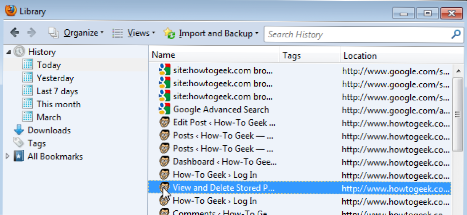The height and width of the screenshot is (215, 467).
Task: Click the Tags label icon in sidebar
Action: coord(19,144)
